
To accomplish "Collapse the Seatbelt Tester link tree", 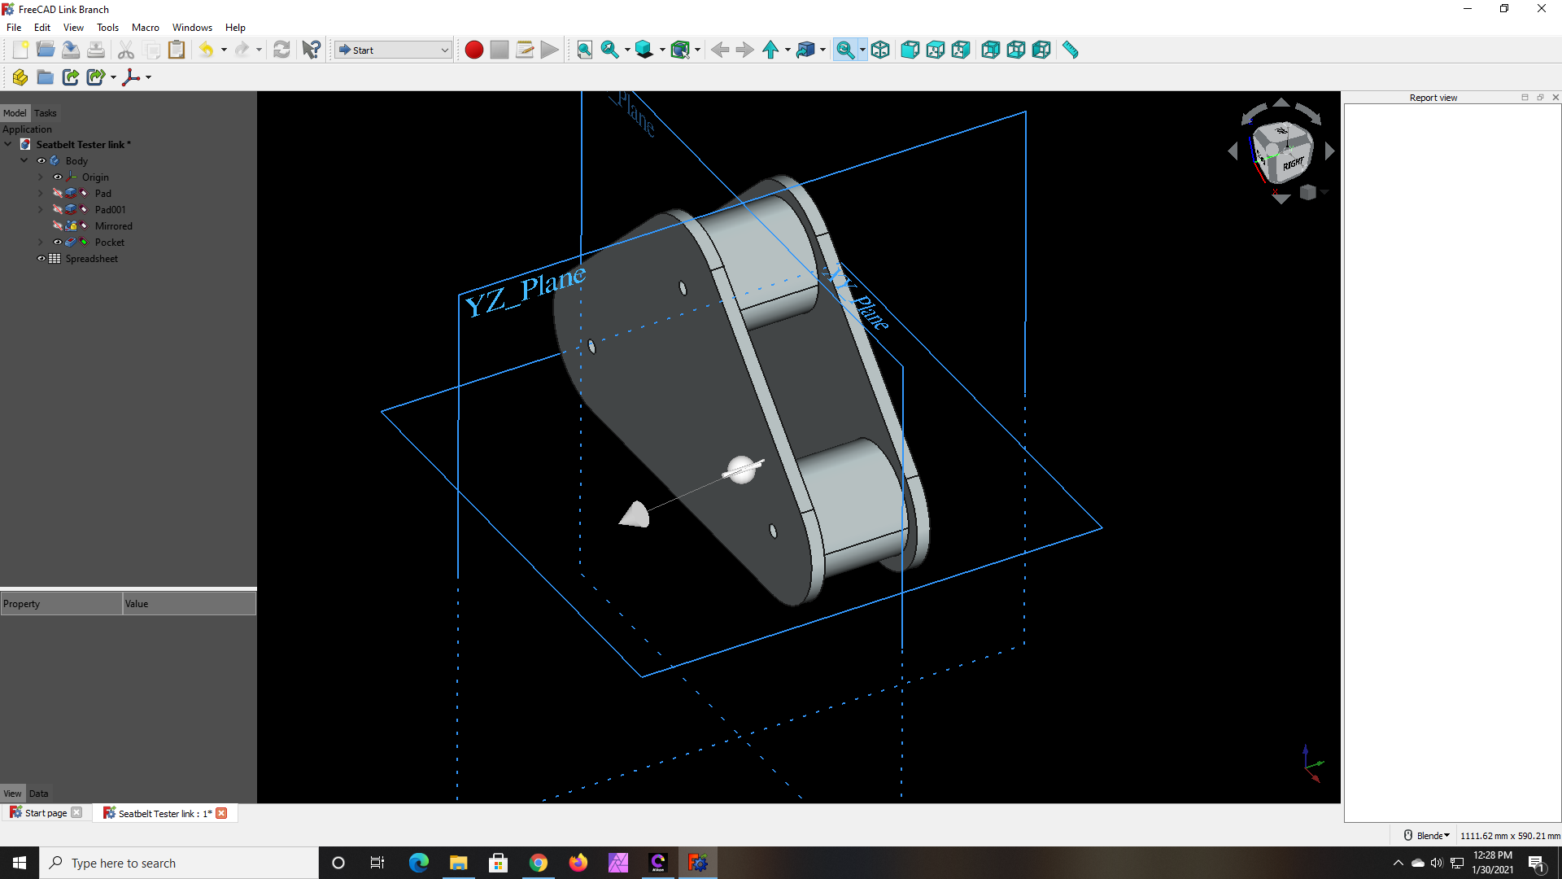I will pyautogui.click(x=8, y=144).
